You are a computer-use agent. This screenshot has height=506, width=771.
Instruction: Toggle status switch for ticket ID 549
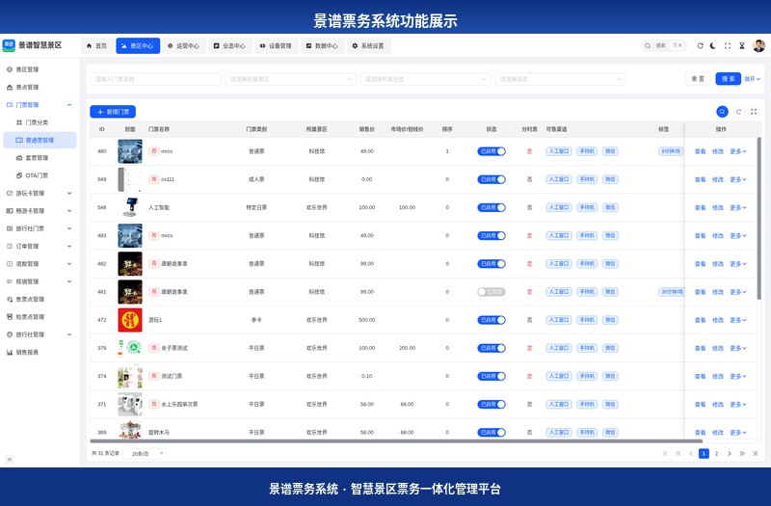point(492,179)
